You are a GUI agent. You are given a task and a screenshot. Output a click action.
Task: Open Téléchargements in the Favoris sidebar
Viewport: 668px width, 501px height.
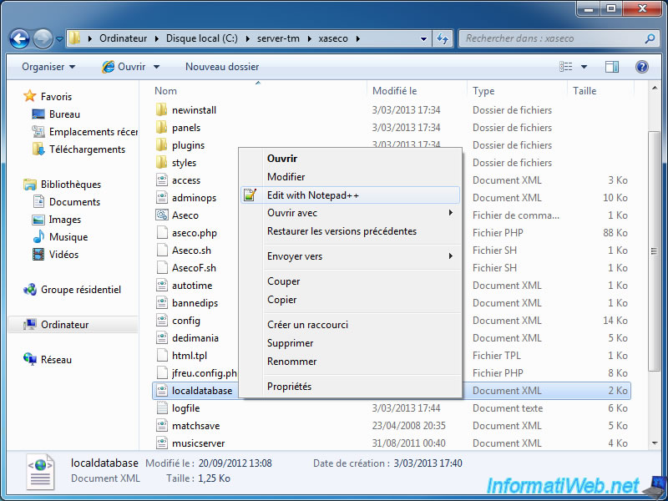point(87,149)
